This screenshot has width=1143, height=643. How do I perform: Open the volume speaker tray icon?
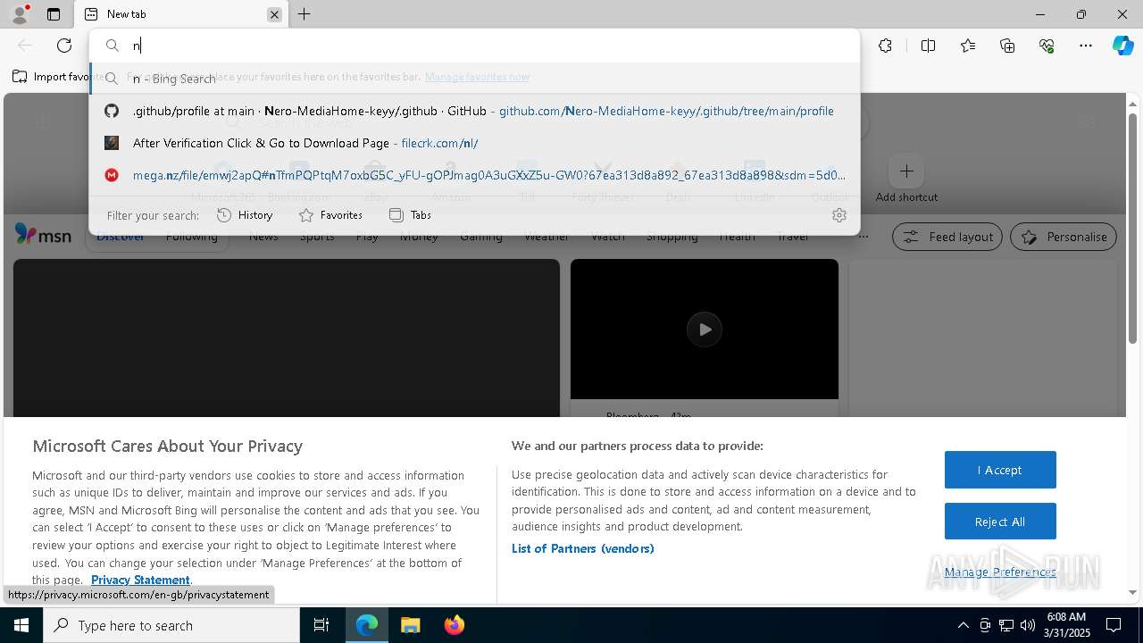1028,625
